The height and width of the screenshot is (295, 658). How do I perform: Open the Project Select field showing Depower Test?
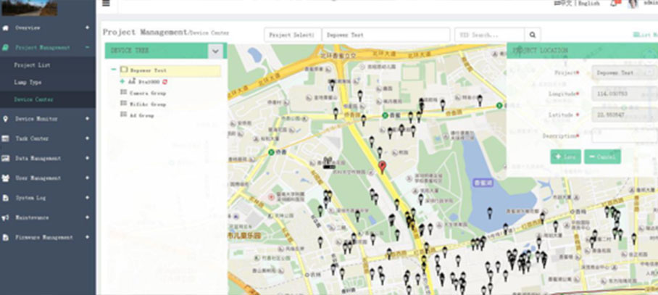tap(386, 35)
